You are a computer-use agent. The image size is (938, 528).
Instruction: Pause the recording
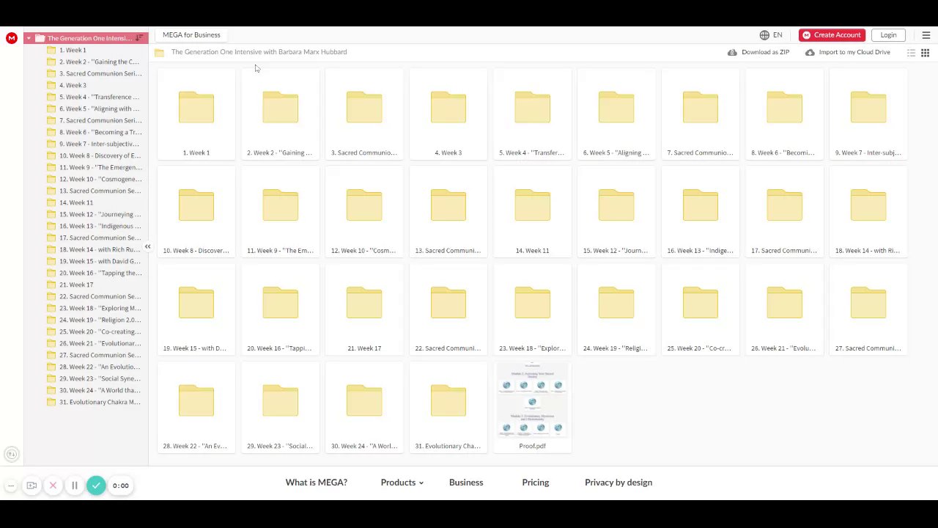coord(74,485)
